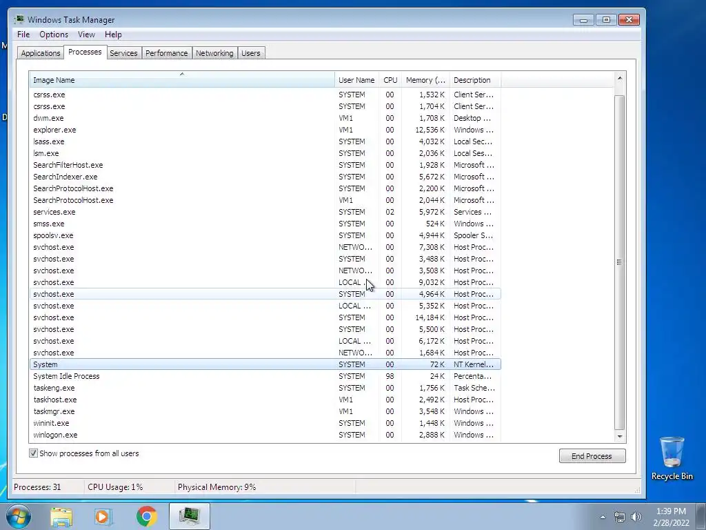
Task: Click the End Process button
Action: [592, 455]
